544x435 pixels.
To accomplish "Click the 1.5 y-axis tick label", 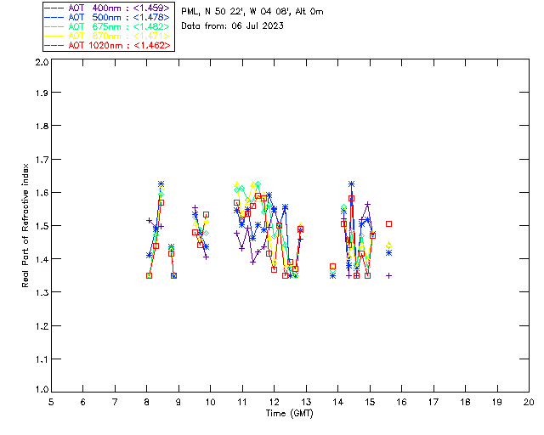I will pos(42,226).
